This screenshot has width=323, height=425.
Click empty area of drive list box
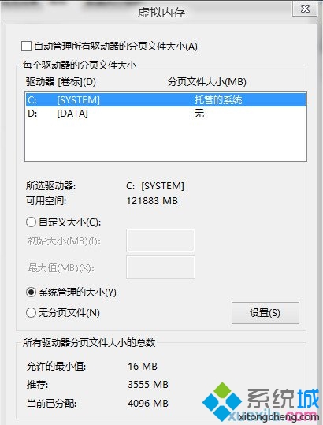pyautogui.click(x=165, y=140)
